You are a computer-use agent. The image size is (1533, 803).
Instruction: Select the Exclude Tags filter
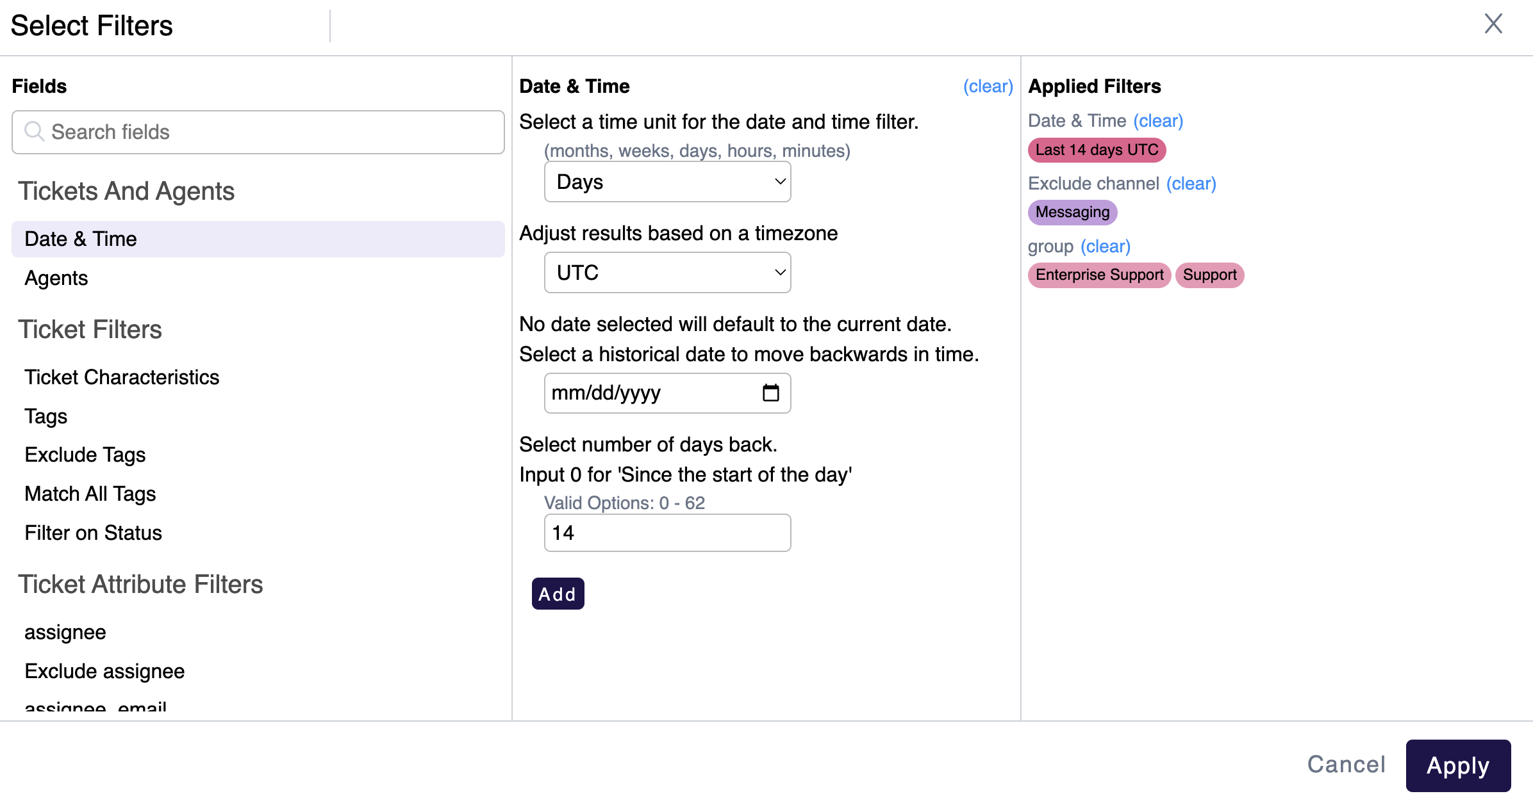tap(85, 455)
